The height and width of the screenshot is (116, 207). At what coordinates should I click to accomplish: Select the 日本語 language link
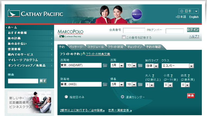[x=181, y=17]
